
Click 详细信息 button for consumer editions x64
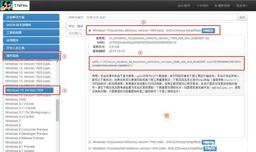coord(210,148)
